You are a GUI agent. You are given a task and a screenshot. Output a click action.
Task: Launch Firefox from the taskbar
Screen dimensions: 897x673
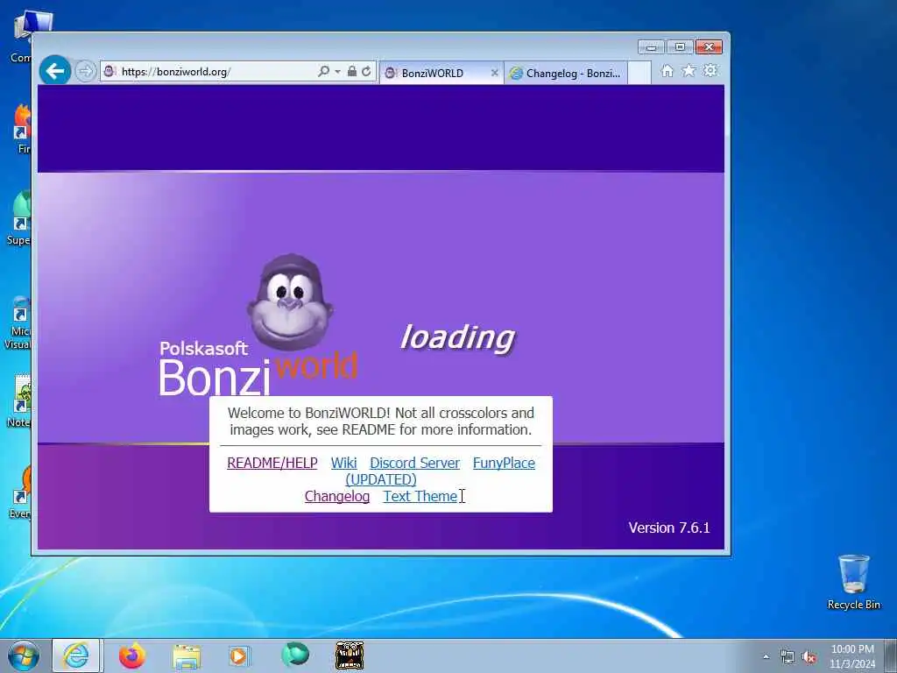tap(132, 655)
